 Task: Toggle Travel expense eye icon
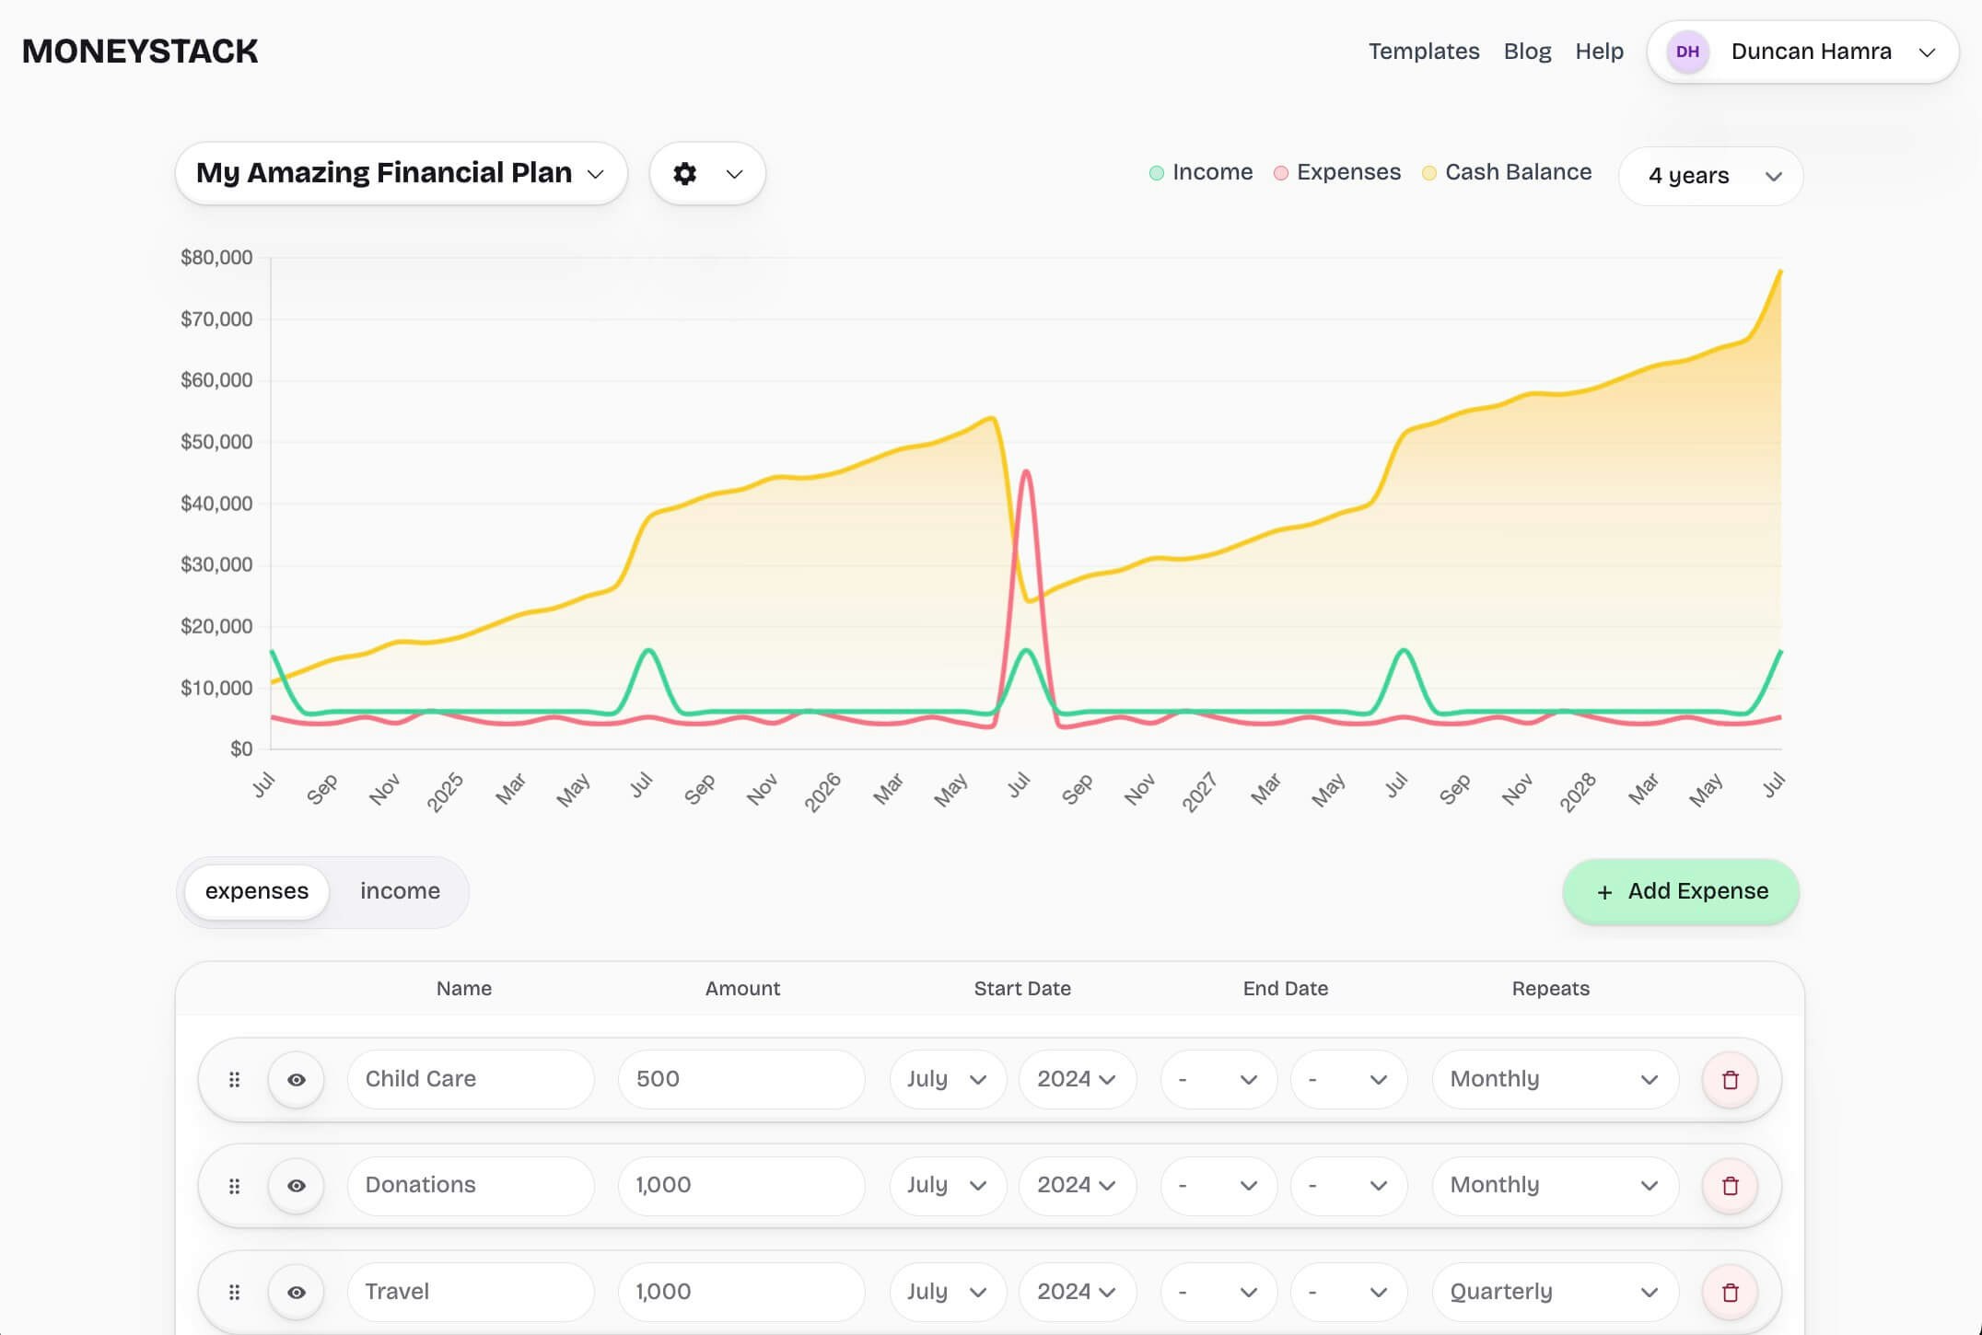296,1293
